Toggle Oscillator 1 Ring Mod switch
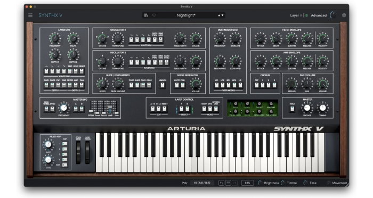373x198 pixels. pyautogui.click(x=160, y=40)
